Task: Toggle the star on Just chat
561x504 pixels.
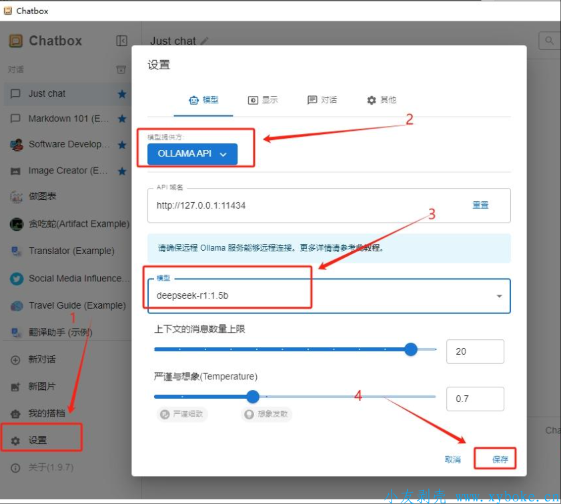Action: coord(122,94)
